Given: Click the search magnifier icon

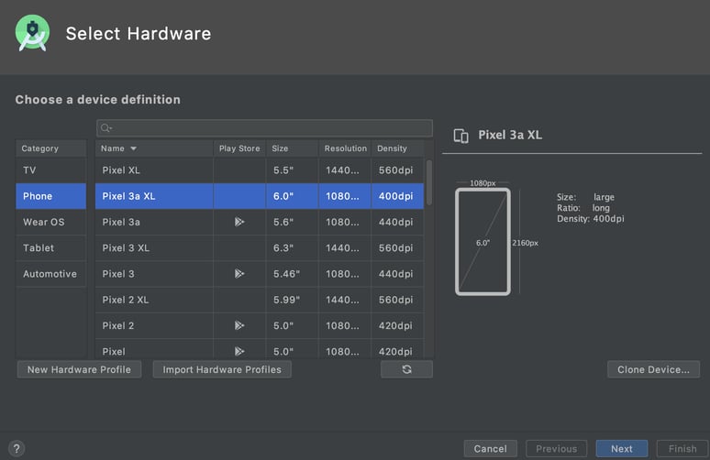Looking at the screenshot, I should coord(106,128).
